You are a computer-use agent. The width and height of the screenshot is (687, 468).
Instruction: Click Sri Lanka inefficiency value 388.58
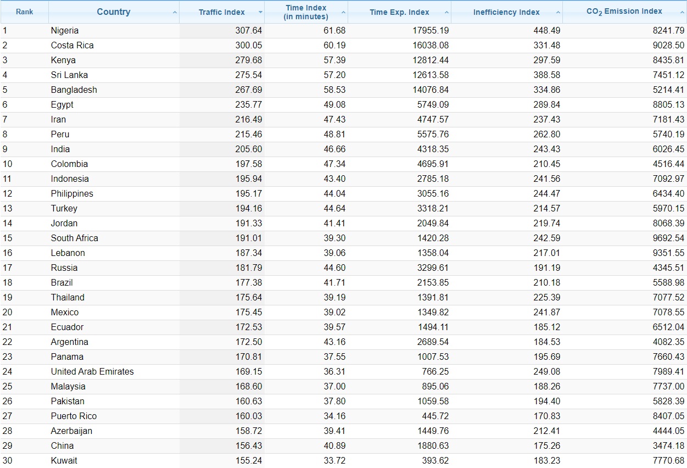(547, 75)
